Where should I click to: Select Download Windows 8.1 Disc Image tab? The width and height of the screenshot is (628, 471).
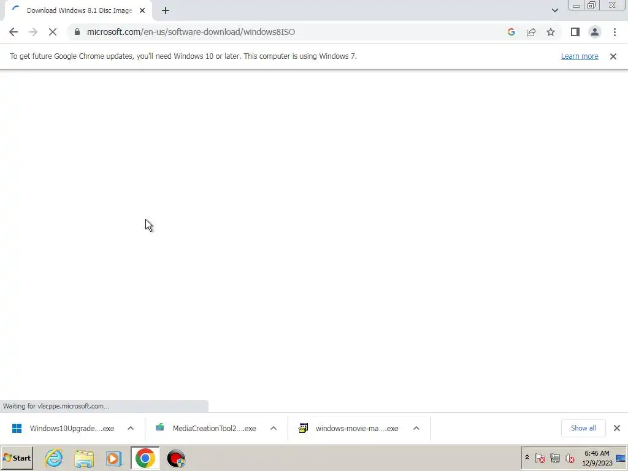pos(78,10)
